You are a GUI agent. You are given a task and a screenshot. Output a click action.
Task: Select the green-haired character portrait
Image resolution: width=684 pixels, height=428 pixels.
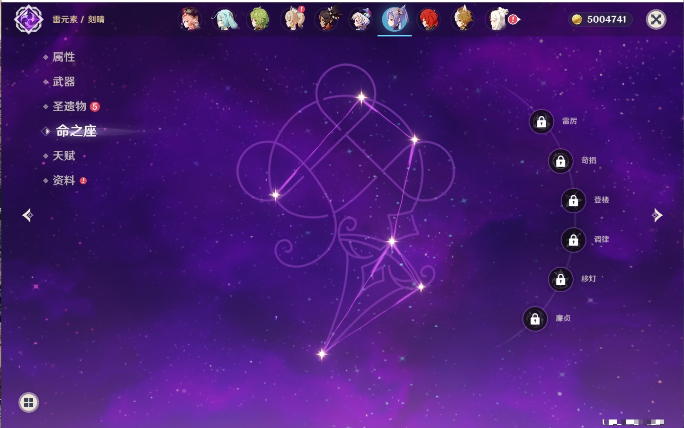[259, 19]
